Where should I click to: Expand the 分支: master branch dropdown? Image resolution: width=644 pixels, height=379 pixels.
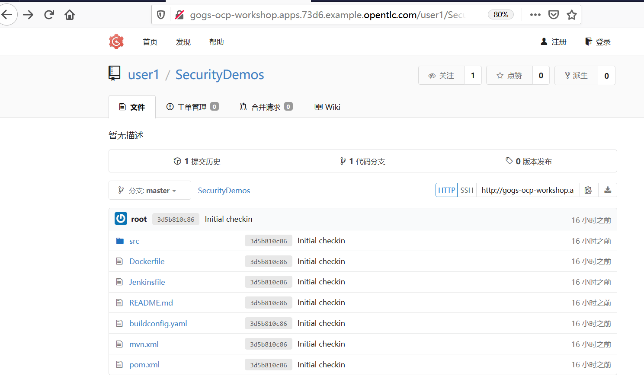tap(150, 190)
